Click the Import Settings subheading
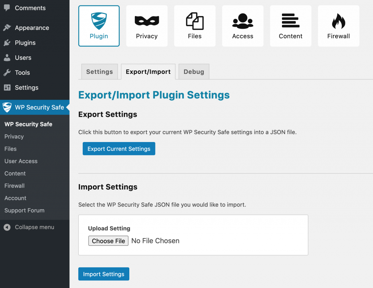373x288 pixels. click(108, 187)
